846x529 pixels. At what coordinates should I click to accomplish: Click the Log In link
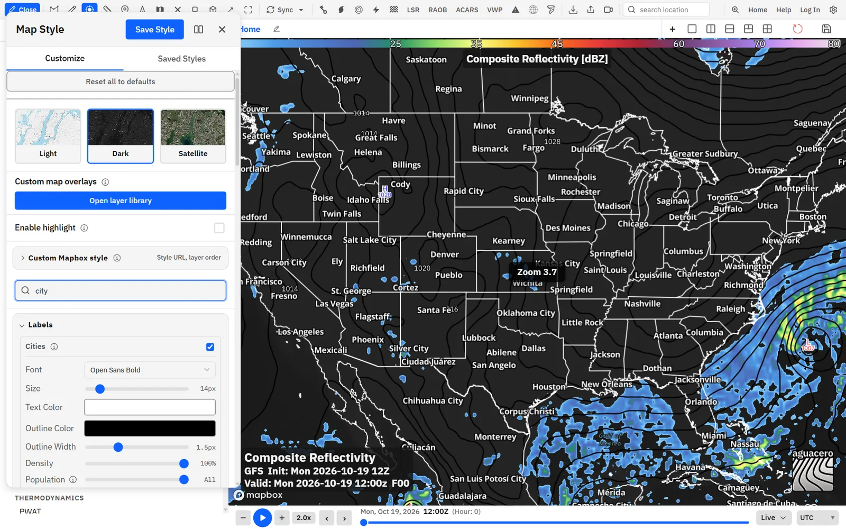click(x=810, y=10)
